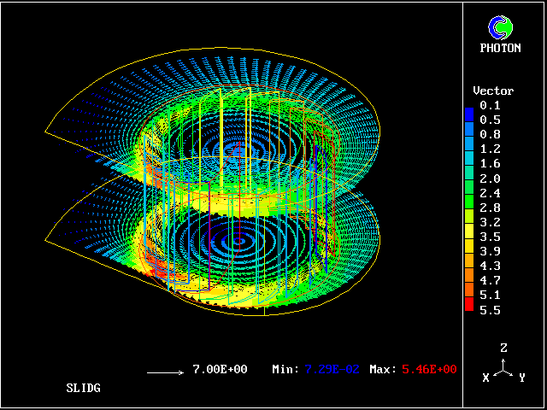Click the 7.00E+00 vector scale value

coord(220,369)
